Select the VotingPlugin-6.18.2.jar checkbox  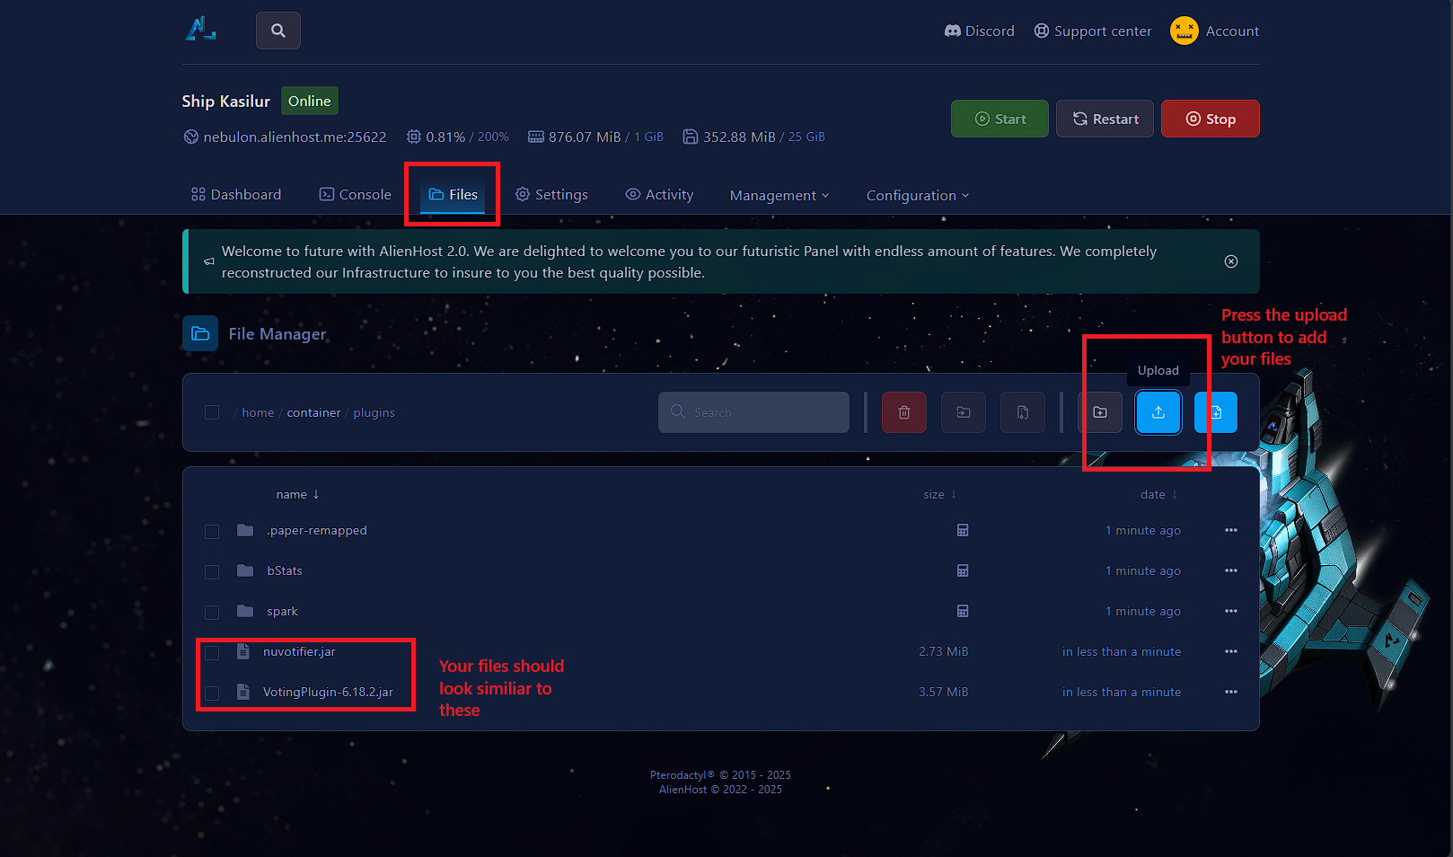212,694
